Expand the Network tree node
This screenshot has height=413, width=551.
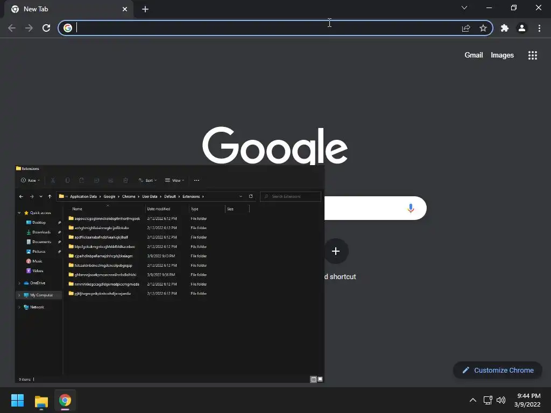19,307
